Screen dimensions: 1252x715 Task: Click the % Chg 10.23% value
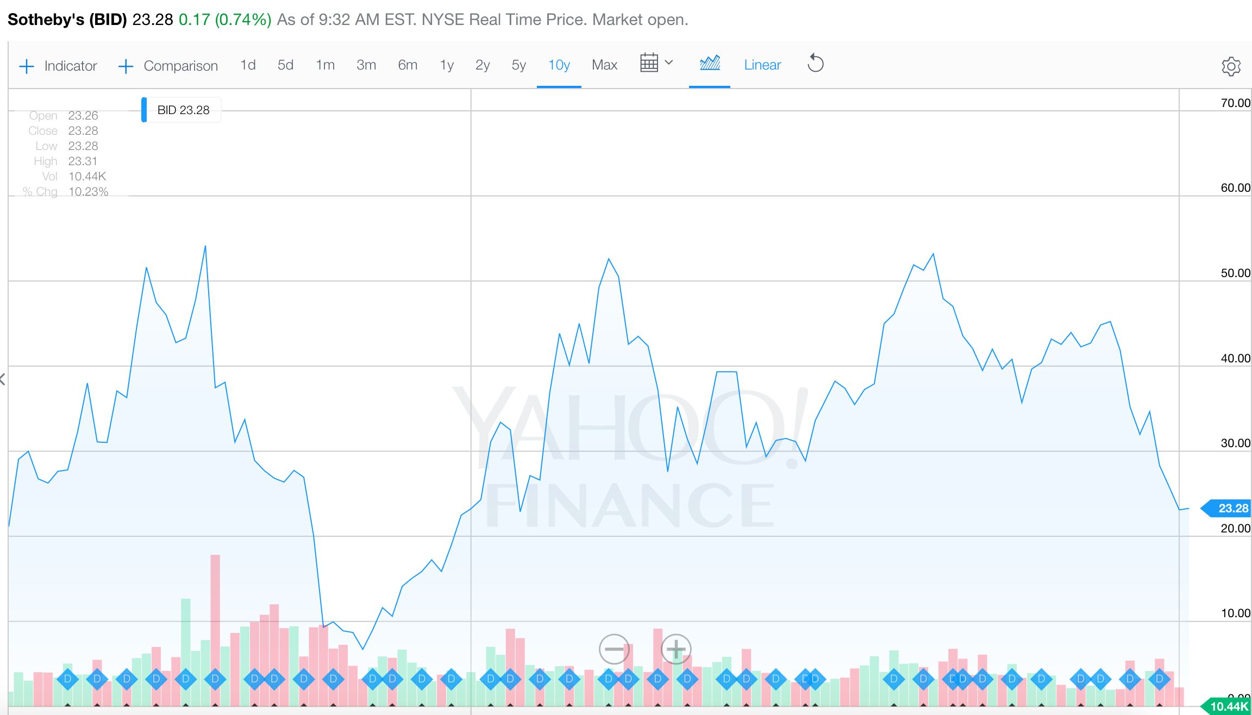pos(88,192)
